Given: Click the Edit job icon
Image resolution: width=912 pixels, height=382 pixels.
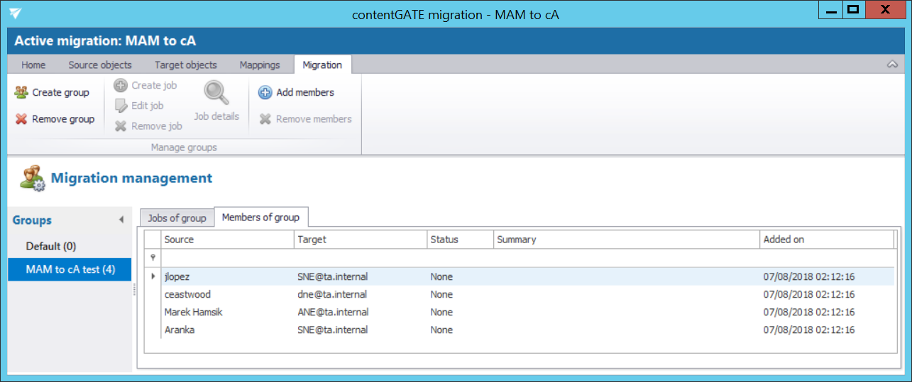Looking at the screenshot, I should (121, 106).
